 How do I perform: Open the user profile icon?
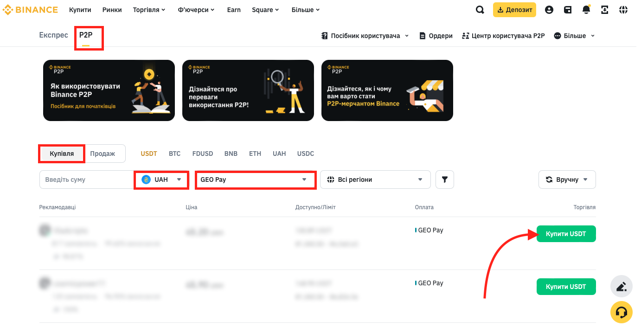[549, 10]
